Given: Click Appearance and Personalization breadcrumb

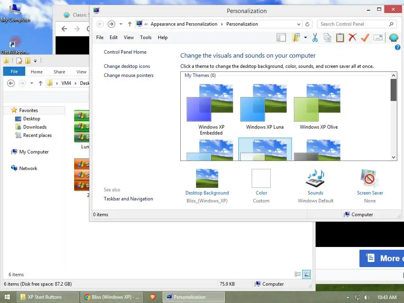Looking at the screenshot, I should coord(184,24).
